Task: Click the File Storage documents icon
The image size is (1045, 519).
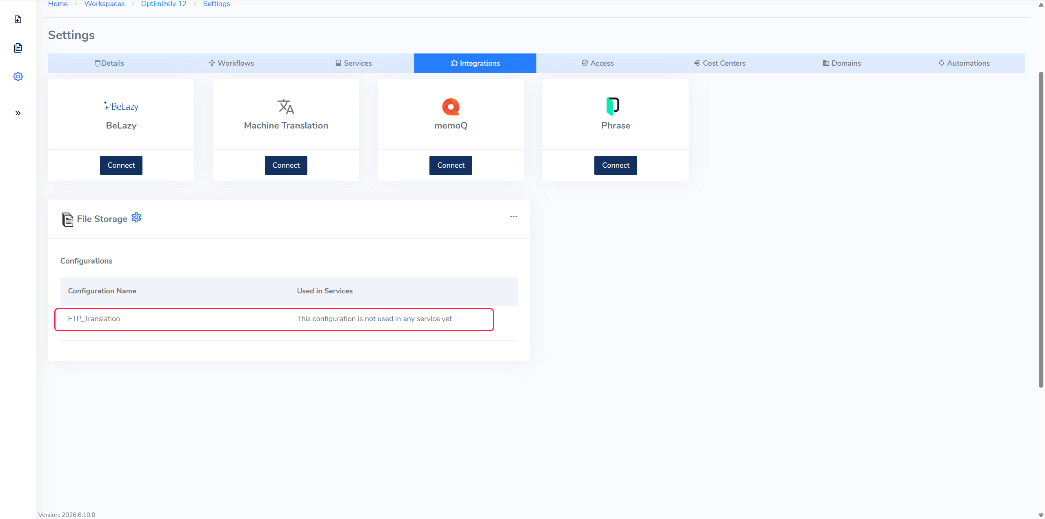Action: click(x=67, y=220)
